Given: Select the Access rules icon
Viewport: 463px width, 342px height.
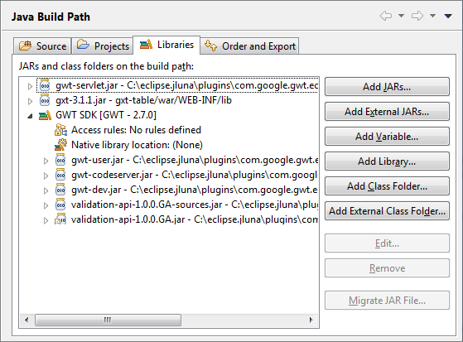Looking at the screenshot, I should point(60,130).
